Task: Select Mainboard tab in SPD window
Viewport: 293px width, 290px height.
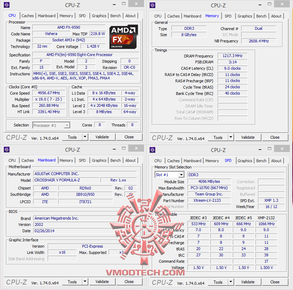Action: pyautogui.click(x=192, y=161)
